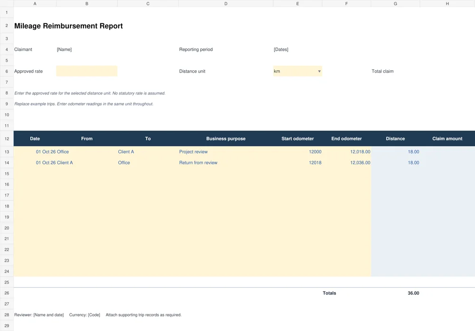
Task: Select the Total claim label
Action: (x=382, y=71)
